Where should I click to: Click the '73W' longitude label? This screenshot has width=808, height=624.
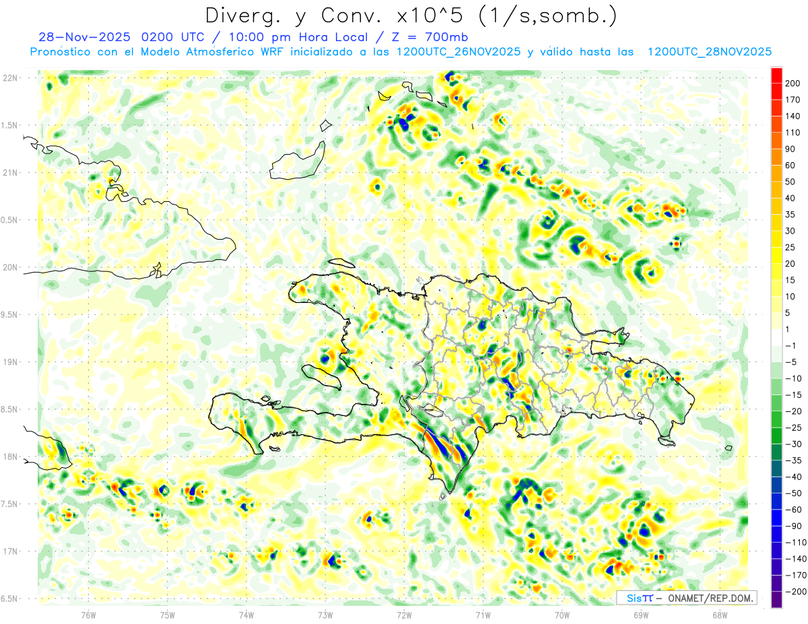325,615
